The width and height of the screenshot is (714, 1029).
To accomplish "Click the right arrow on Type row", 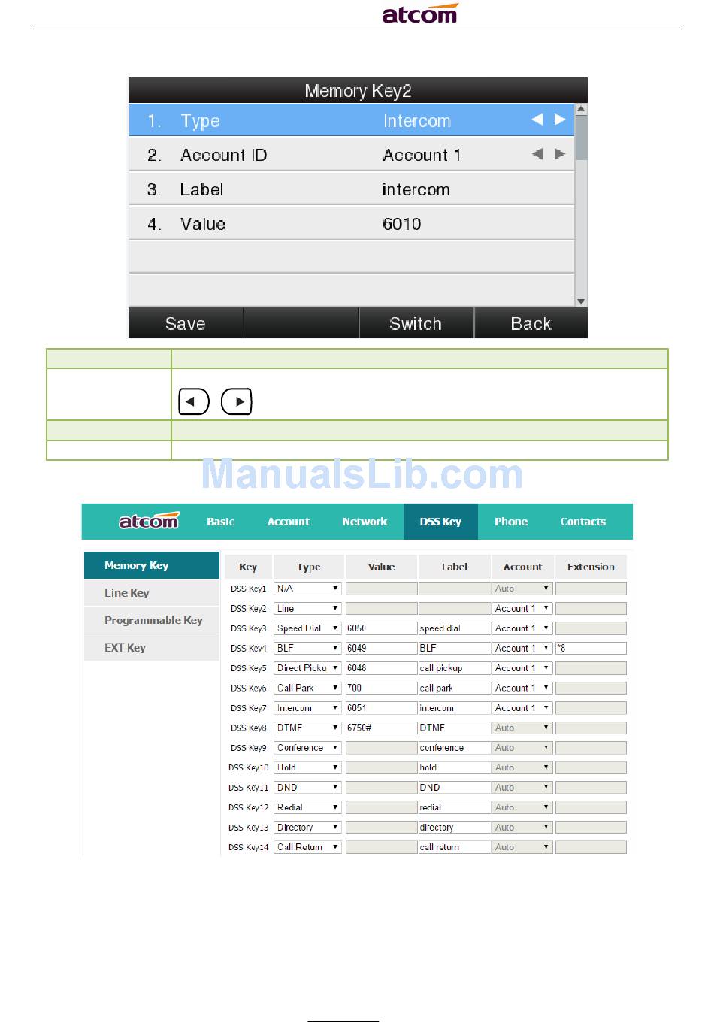I will click(x=560, y=120).
